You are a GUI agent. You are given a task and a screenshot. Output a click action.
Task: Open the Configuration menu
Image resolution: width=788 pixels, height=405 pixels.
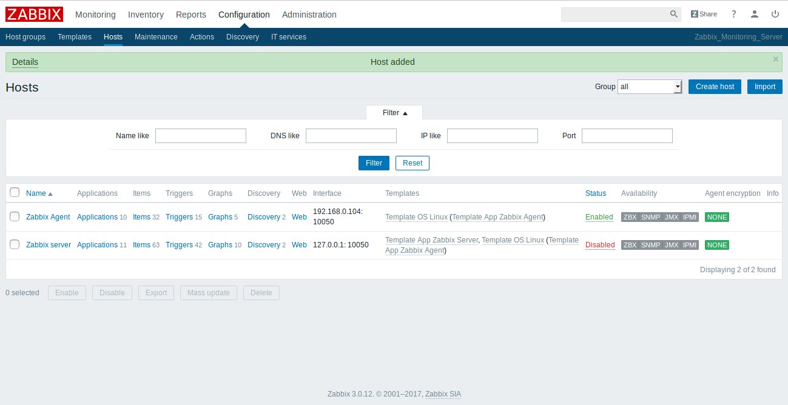point(244,14)
